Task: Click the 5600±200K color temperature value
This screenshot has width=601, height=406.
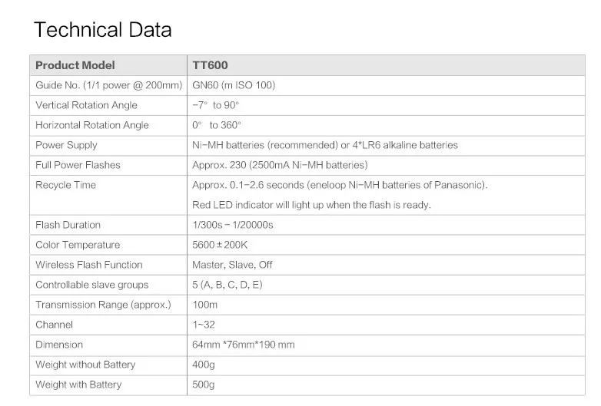Action: (220, 245)
